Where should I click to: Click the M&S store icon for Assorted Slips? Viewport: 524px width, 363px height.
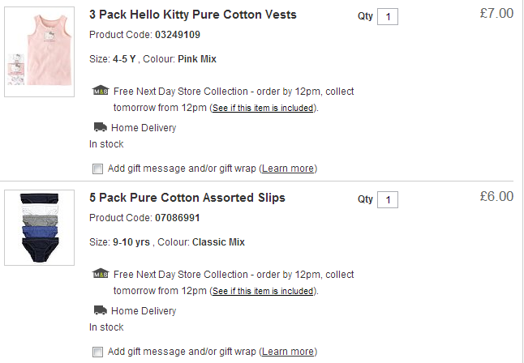(101, 274)
